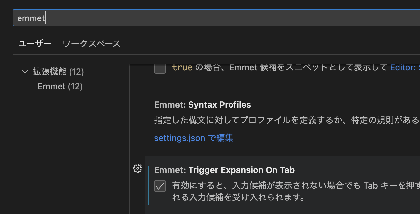Click inside the emmet search field
420x214 pixels.
point(132,18)
